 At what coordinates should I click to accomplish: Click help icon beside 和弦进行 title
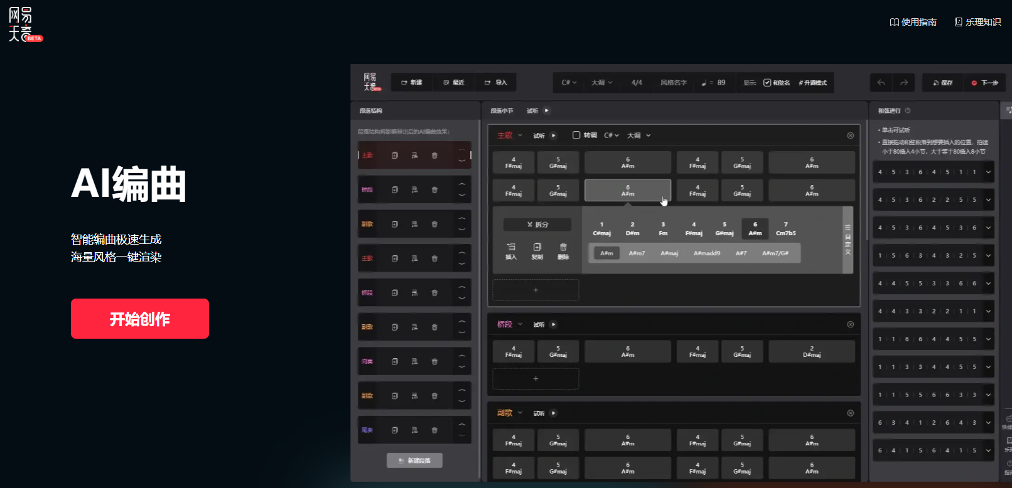coord(908,110)
